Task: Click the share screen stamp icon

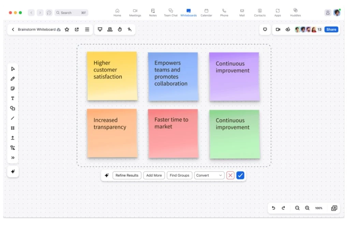Action: pyautogui.click(x=110, y=29)
